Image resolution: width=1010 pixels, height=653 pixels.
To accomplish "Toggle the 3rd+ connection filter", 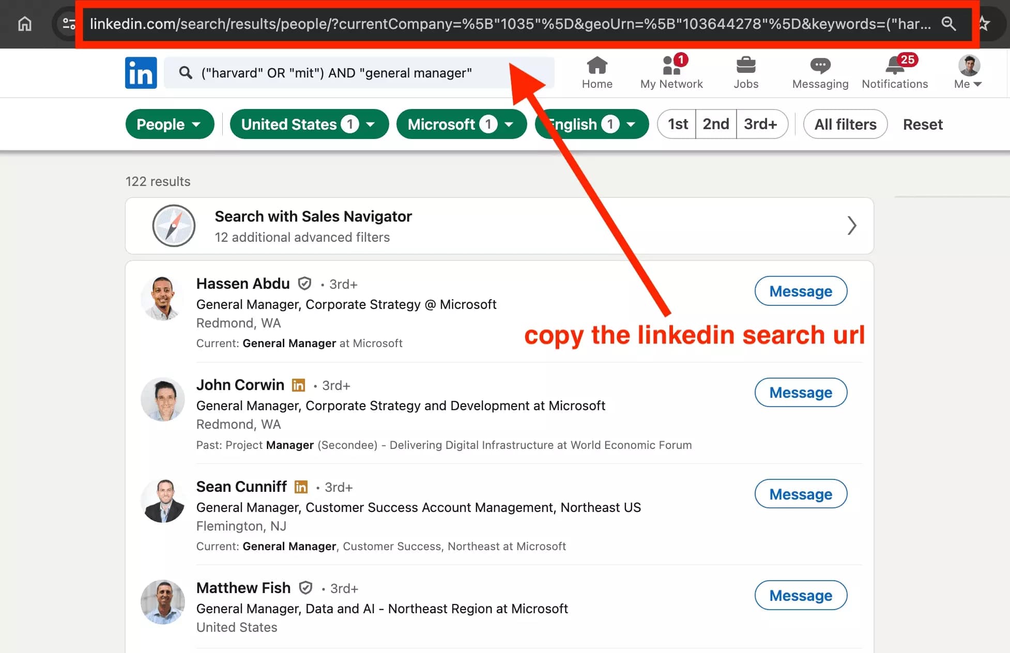I will (760, 124).
